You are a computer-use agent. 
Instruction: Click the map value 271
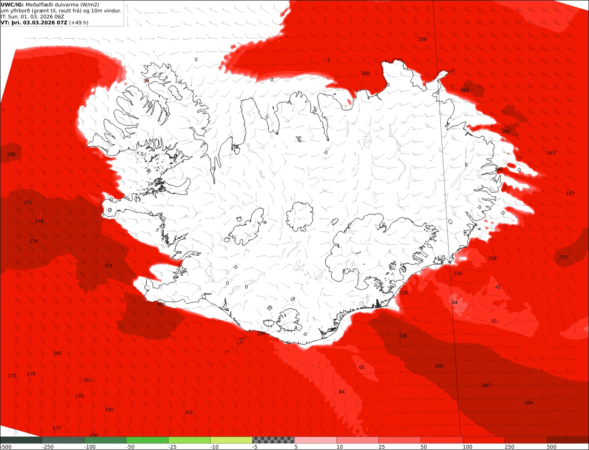[28, 202]
